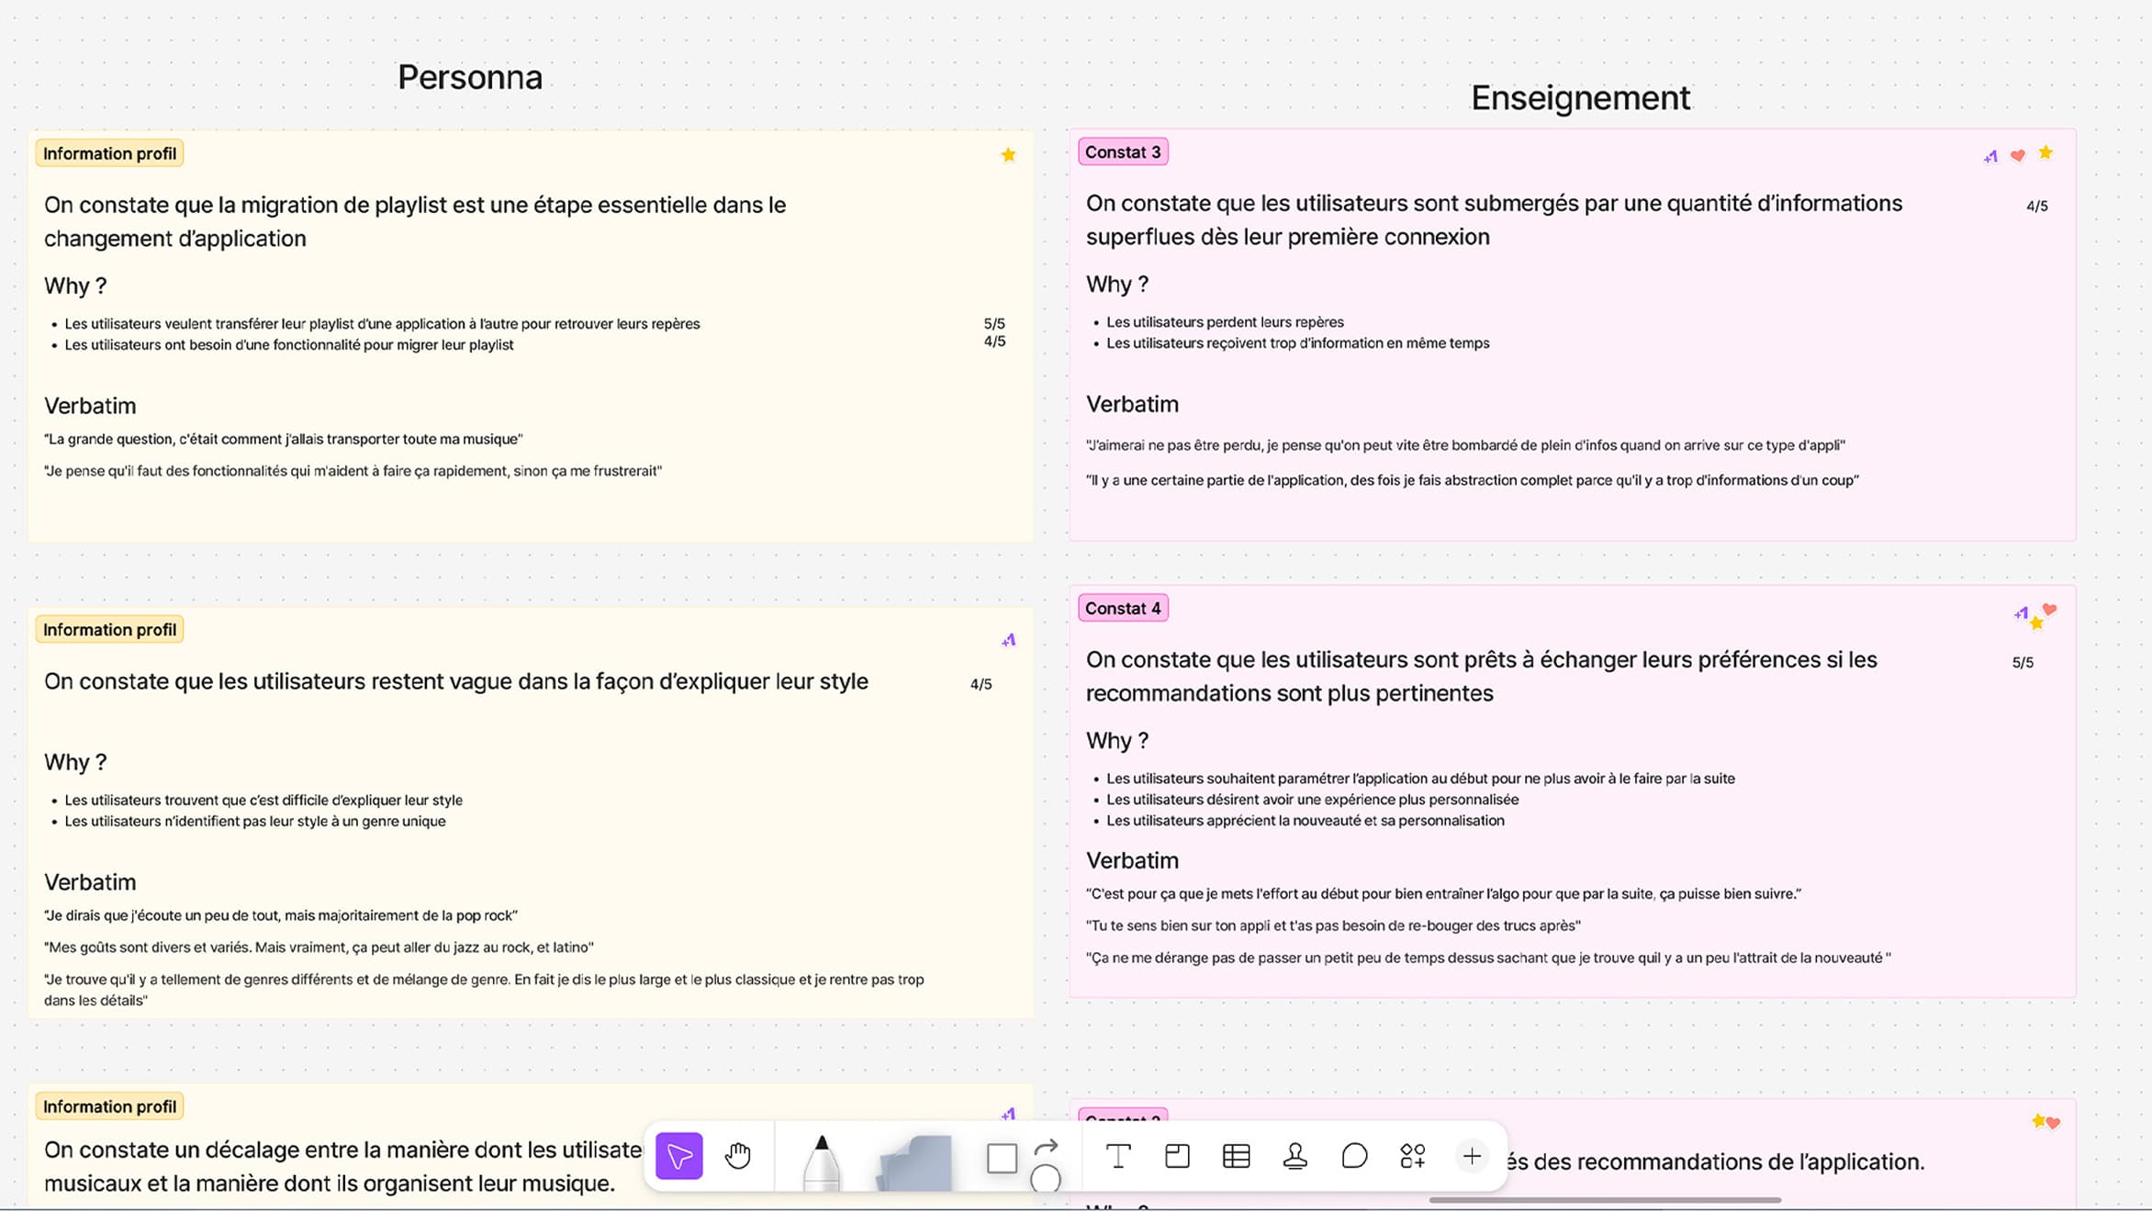This screenshot has height=1211, width=2152.
Task: Click 'Why ?' on the Constat 4 card
Action: tap(1117, 741)
